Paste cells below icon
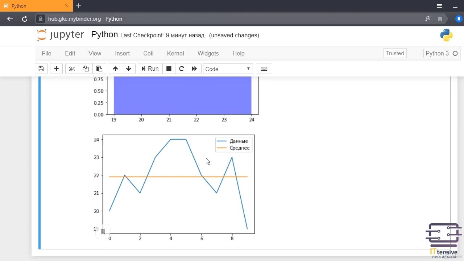This screenshot has width=464, height=261. pyautogui.click(x=99, y=69)
